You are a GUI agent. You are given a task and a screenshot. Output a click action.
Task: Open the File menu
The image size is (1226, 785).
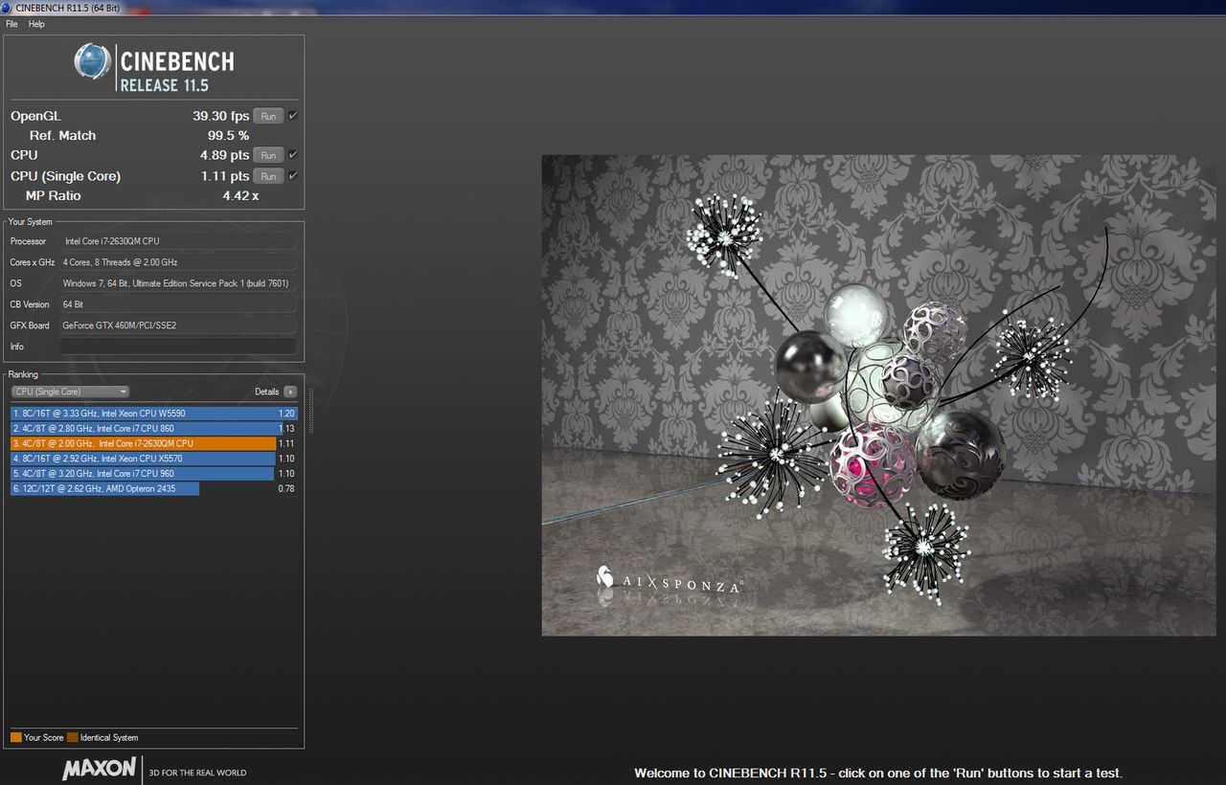11,24
